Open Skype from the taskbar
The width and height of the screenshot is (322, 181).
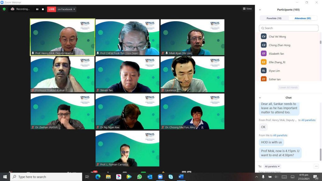[x=170, y=177]
